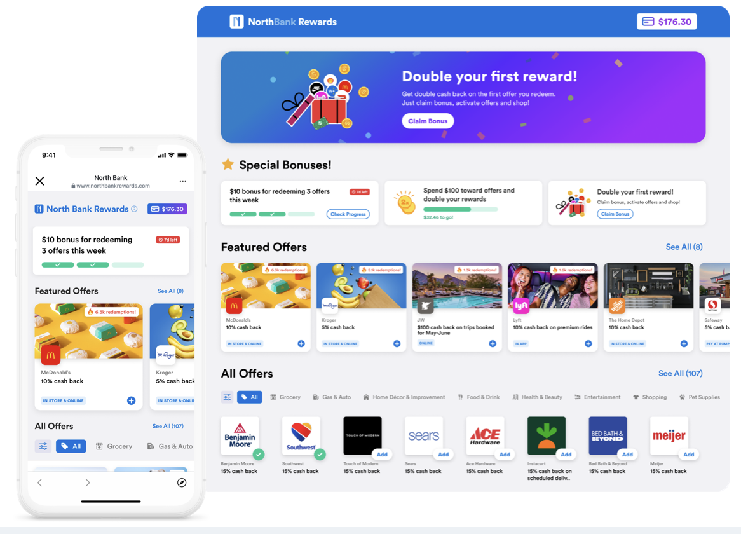Select the Grocery category on phone
This screenshot has height=534, width=741.
[x=114, y=446]
